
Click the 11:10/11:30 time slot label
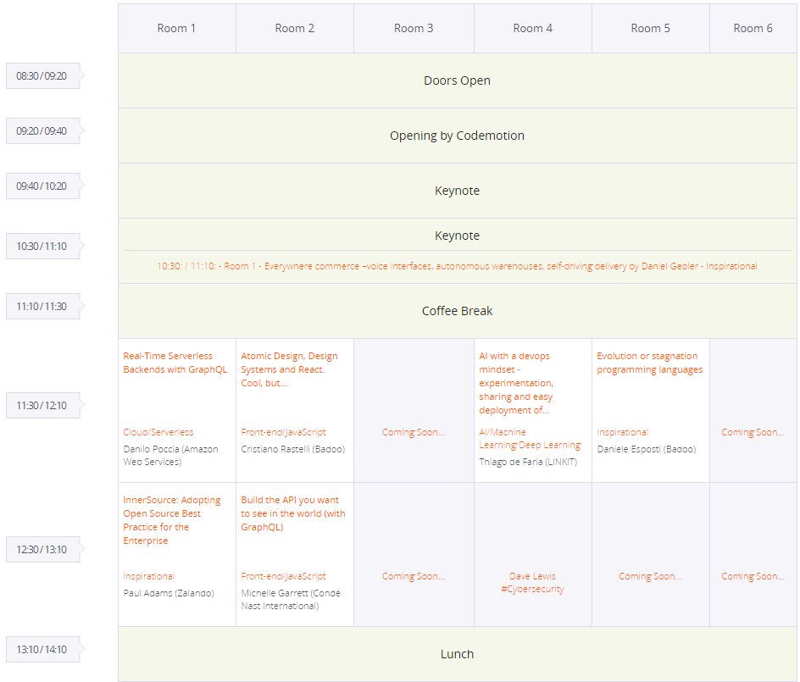pyautogui.click(x=42, y=306)
